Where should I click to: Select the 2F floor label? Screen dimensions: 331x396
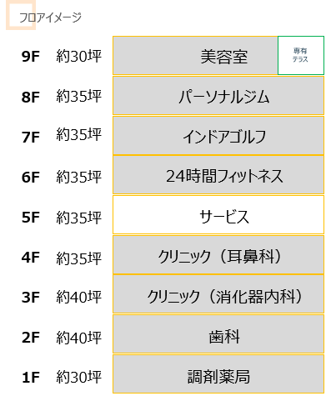tap(31, 338)
